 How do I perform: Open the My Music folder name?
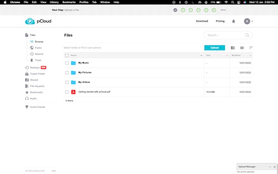click(x=83, y=63)
